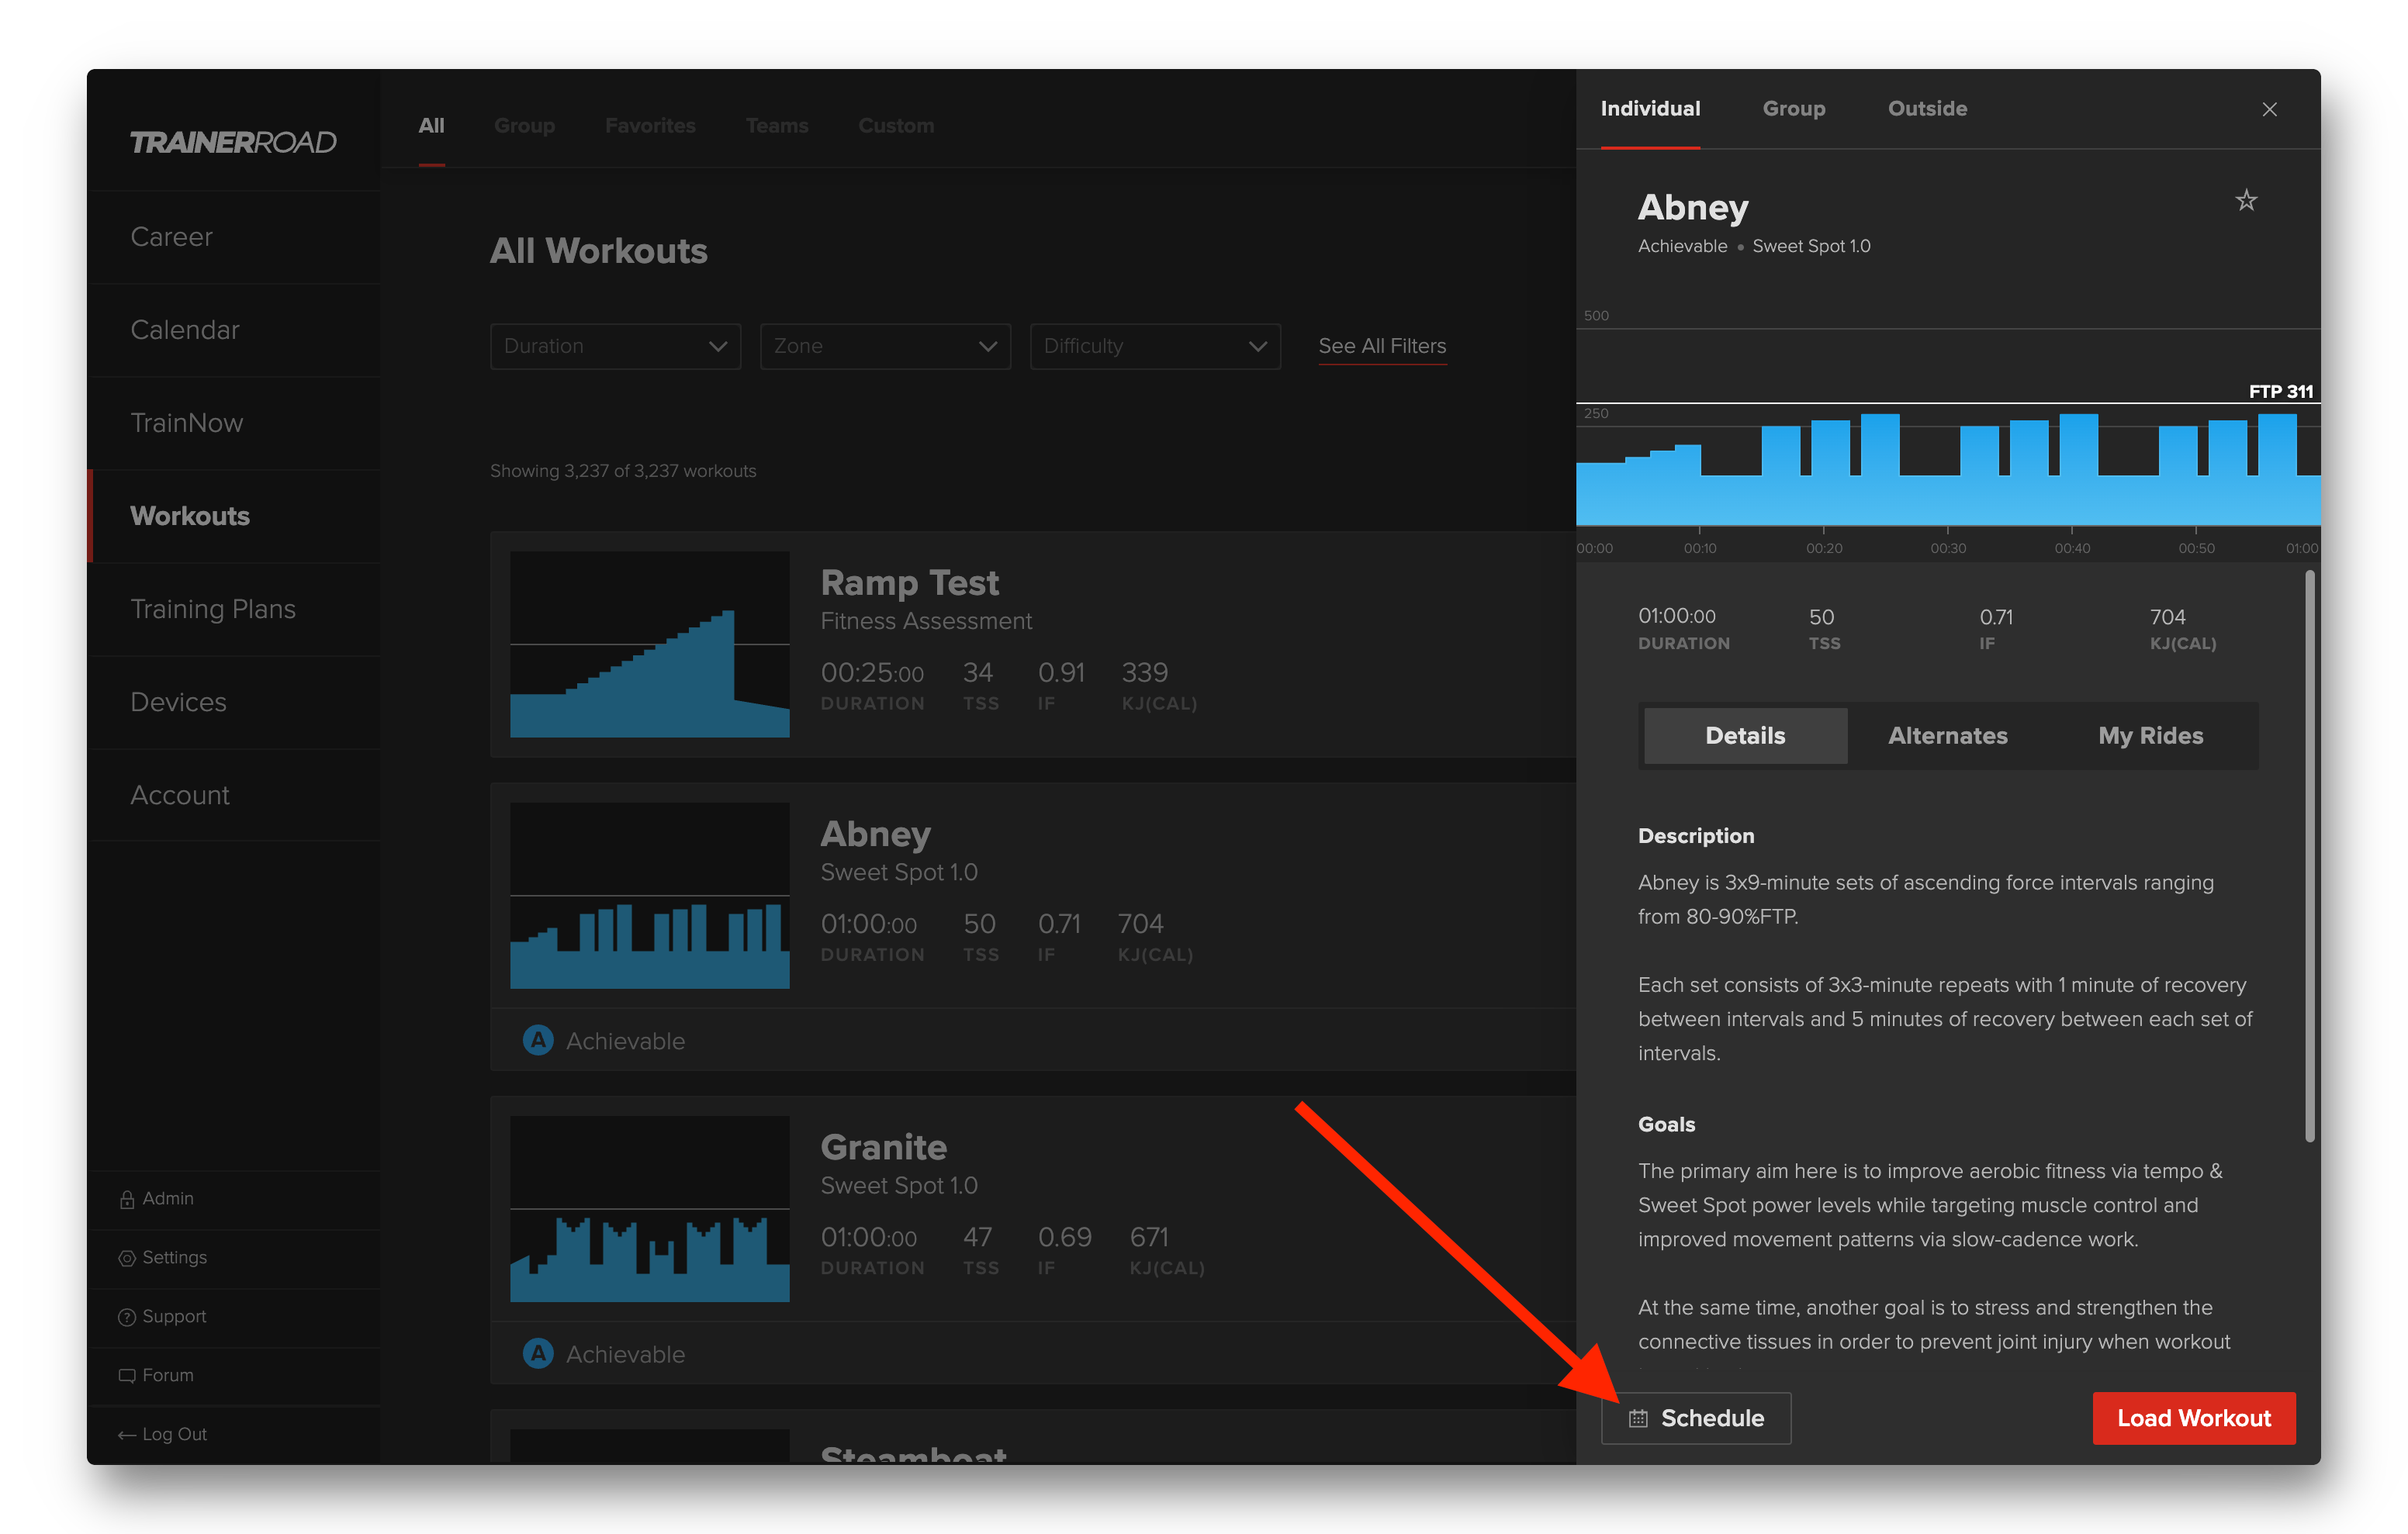Open Devices in the sidebar
This screenshot has width=2408, height=1534.
click(234, 702)
